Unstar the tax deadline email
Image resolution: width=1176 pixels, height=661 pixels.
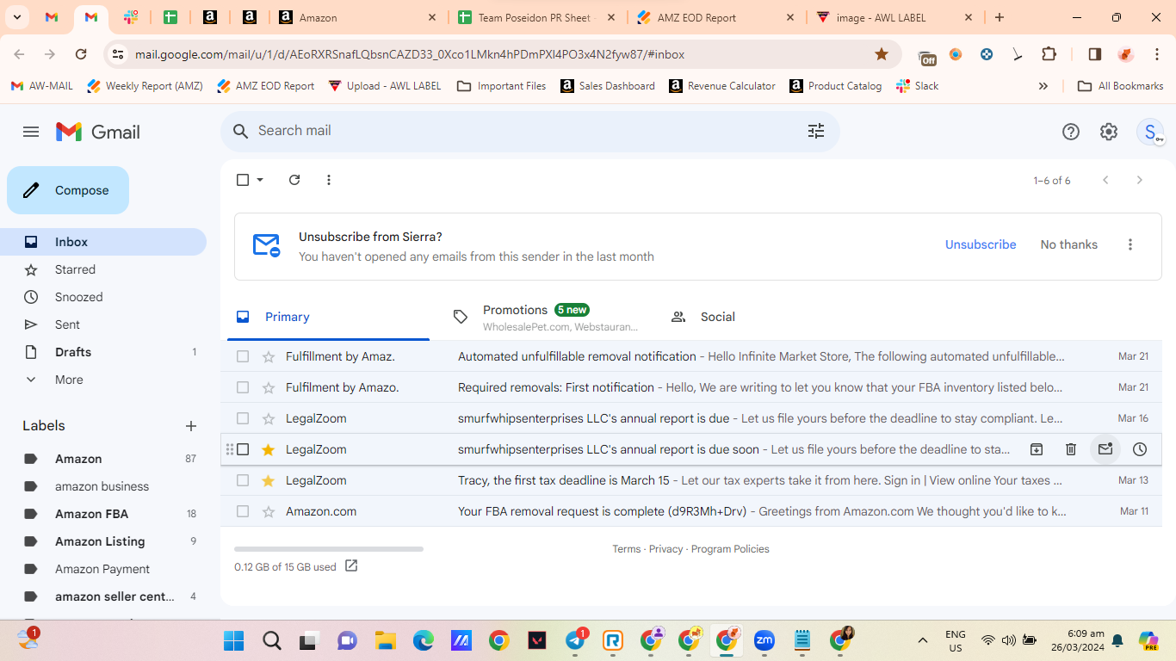(x=268, y=480)
